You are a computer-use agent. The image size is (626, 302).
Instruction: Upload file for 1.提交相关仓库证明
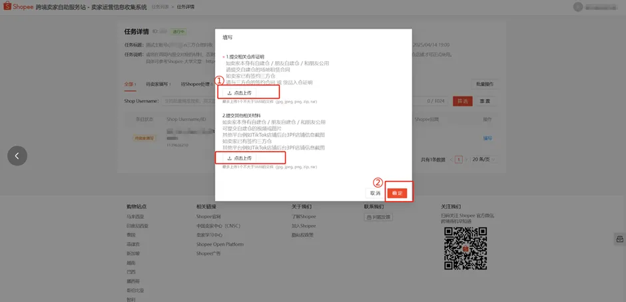[x=240, y=92]
